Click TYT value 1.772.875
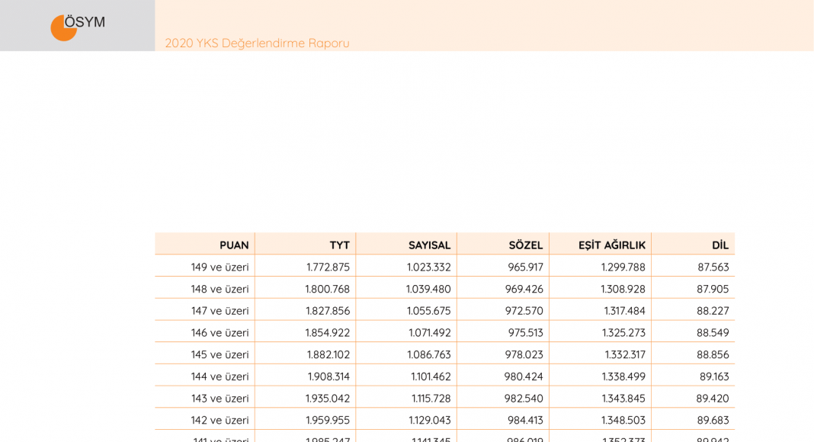 point(328,267)
